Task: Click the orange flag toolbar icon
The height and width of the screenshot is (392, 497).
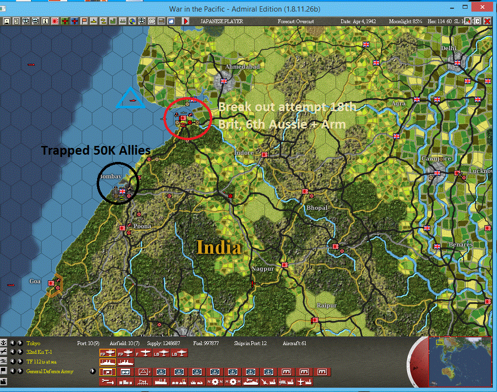Action: click(x=84, y=21)
